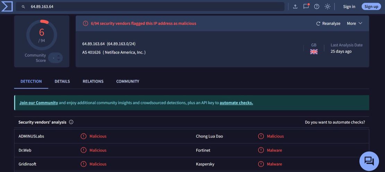Open the COMMUNITY tab
Viewport: 385px width, 172px height.
[128, 81]
